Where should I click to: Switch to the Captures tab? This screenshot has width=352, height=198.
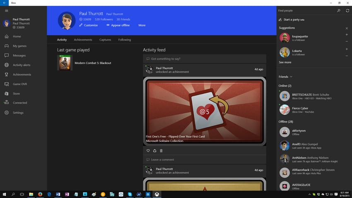tap(105, 40)
